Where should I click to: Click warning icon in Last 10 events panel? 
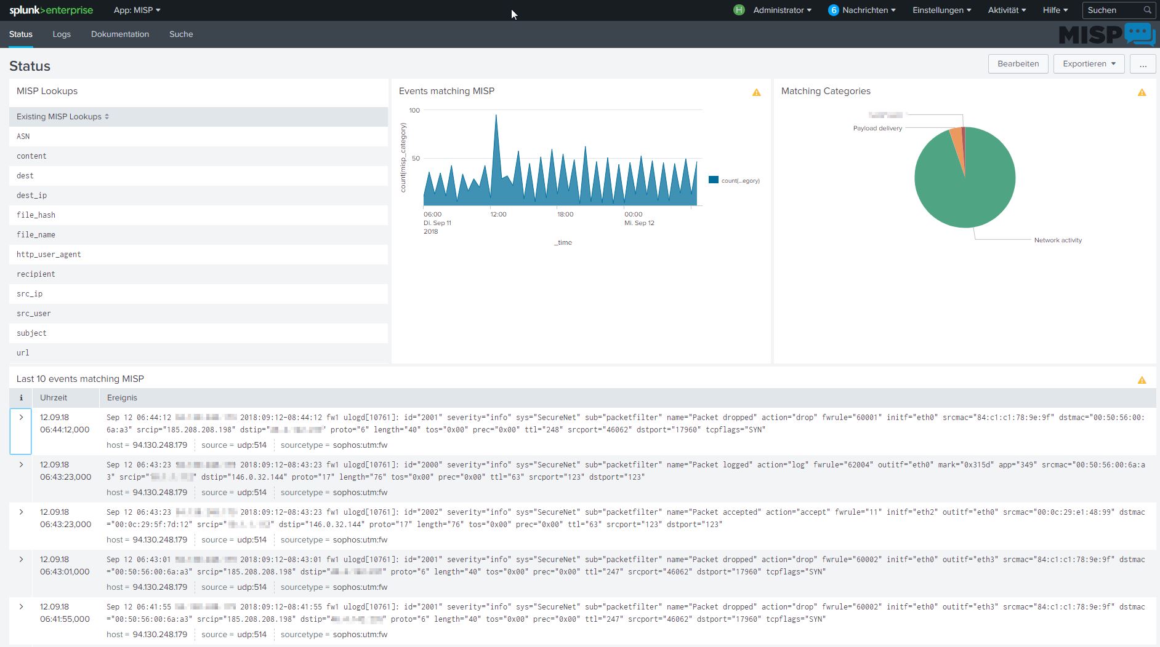1142,380
